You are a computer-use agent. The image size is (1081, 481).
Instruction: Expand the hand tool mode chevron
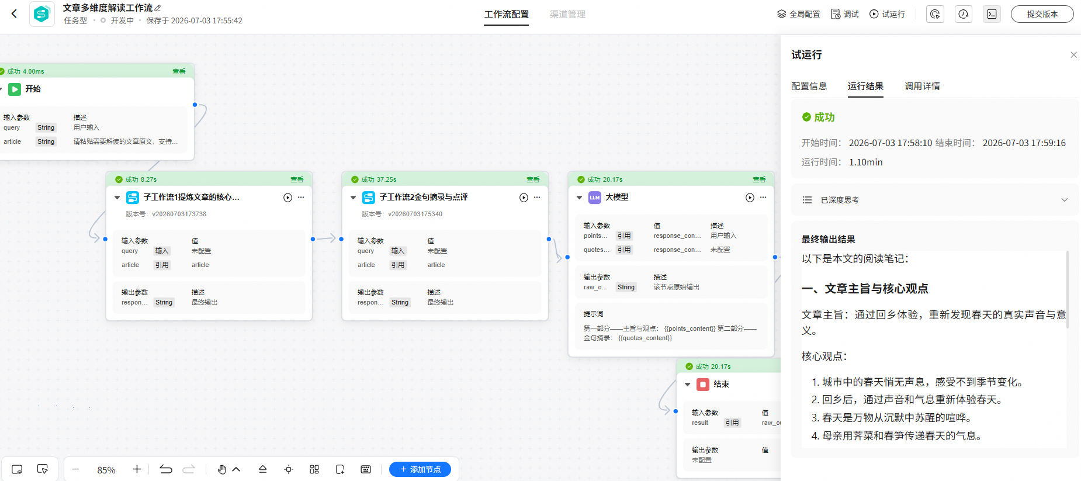pos(236,469)
